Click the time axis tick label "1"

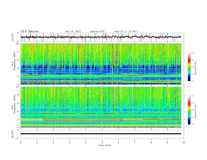click(x=37, y=142)
